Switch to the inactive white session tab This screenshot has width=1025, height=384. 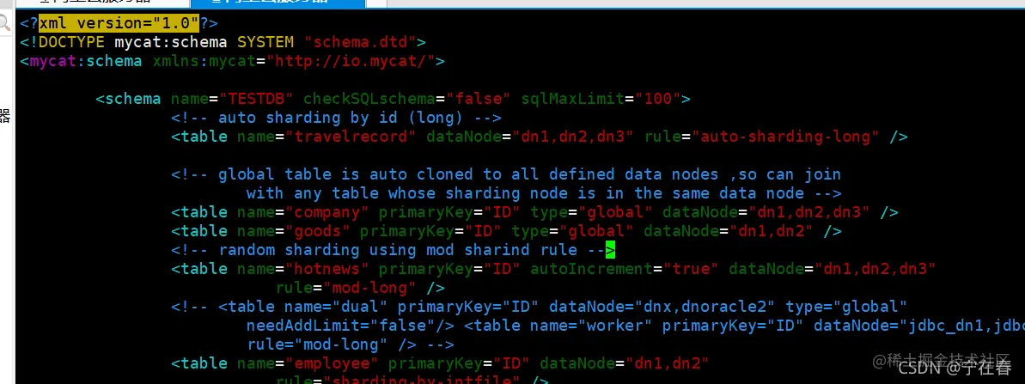click(101, 3)
